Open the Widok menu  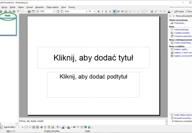point(13,7)
